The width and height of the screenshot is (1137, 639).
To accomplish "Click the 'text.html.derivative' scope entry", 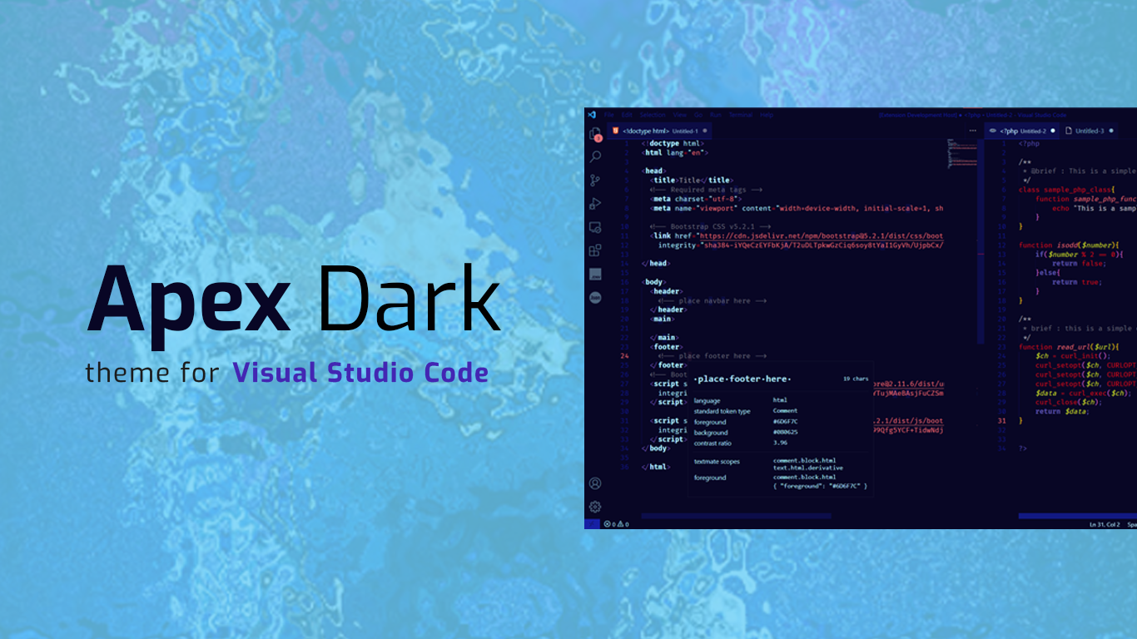I will pyautogui.click(x=807, y=468).
